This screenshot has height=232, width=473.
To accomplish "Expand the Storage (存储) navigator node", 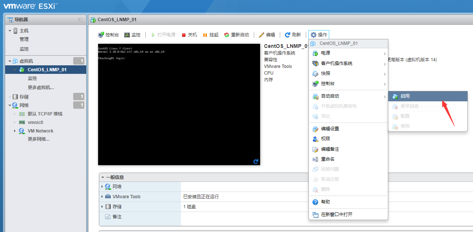I will click(x=10, y=97).
